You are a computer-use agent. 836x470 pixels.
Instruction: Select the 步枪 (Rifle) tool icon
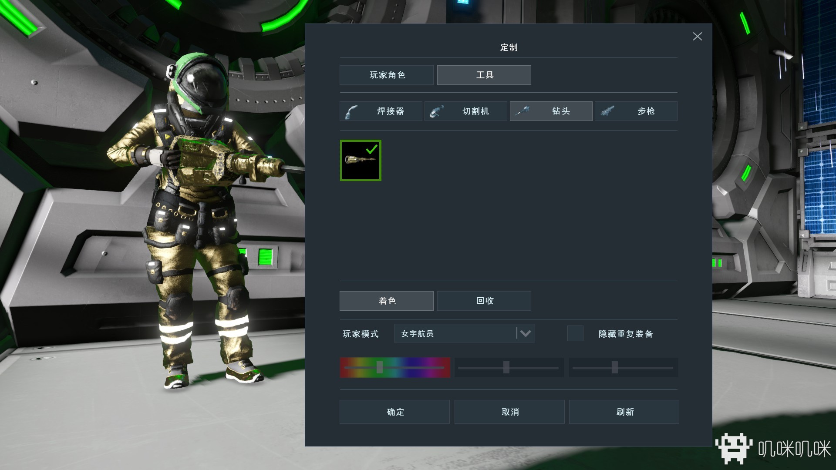click(610, 111)
